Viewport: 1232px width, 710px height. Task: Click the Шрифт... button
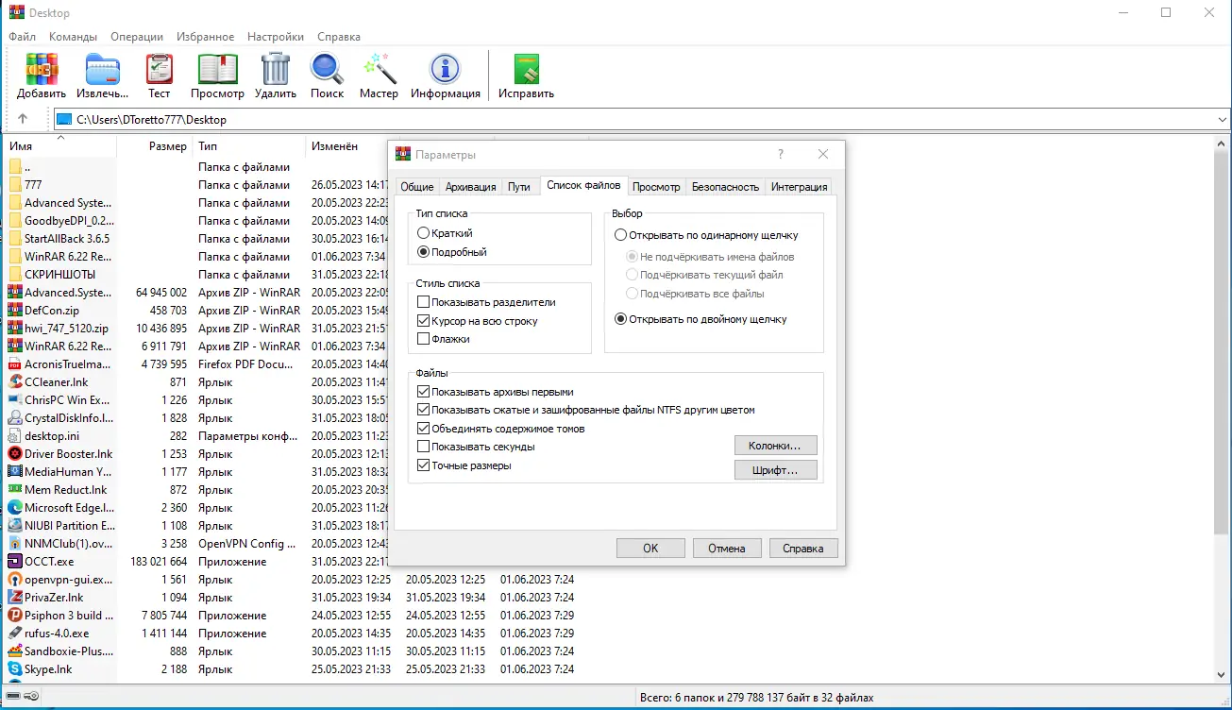(775, 470)
